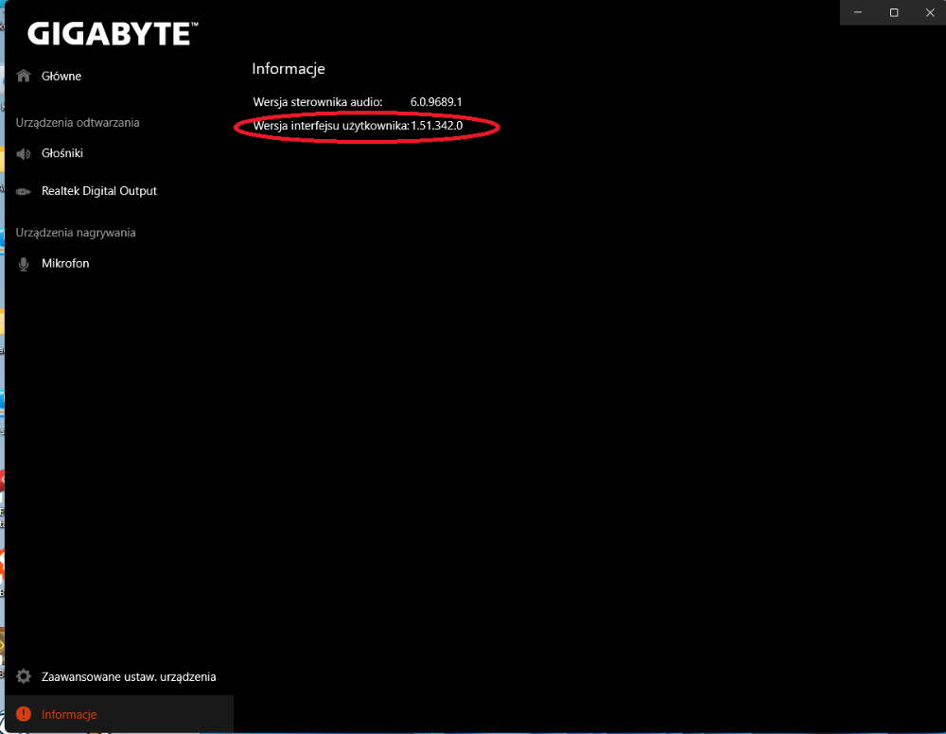Select the Informacje sidebar label
Viewport: 946px width, 734px height.
69,714
